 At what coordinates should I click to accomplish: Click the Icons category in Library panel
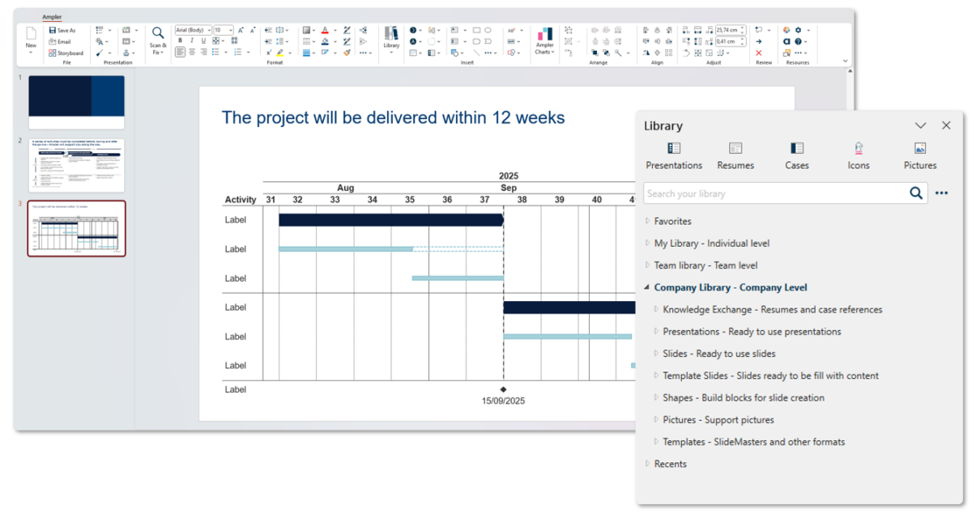click(x=858, y=155)
